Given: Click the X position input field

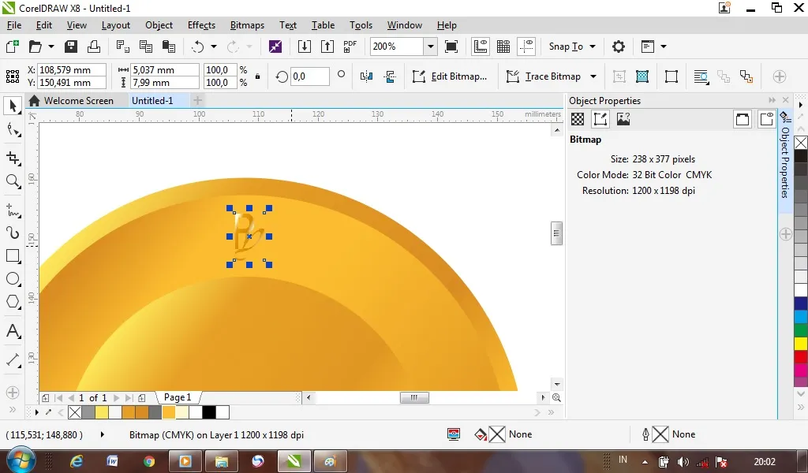Looking at the screenshot, I should (x=72, y=69).
